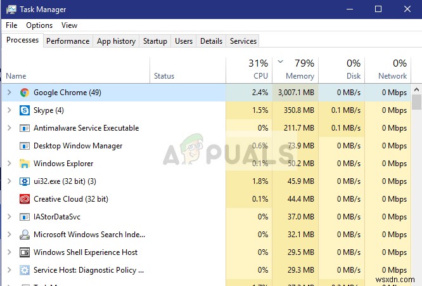This screenshot has height=286, width=422.
Task: Click Skype's 0.1 MB/s disk value
Action: (346, 110)
